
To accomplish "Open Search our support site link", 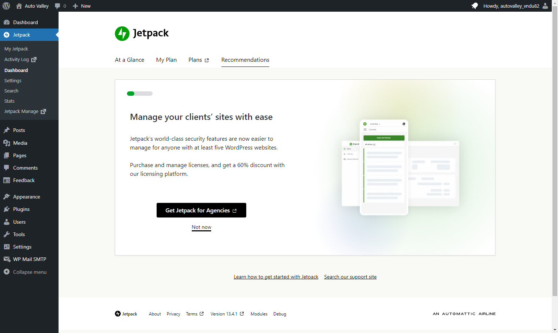I will (x=350, y=277).
